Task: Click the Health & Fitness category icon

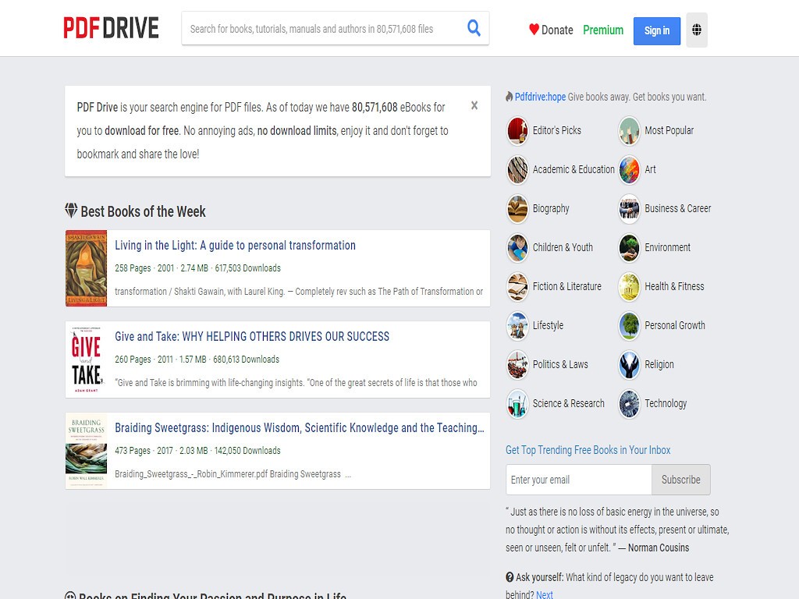Action: click(x=630, y=287)
